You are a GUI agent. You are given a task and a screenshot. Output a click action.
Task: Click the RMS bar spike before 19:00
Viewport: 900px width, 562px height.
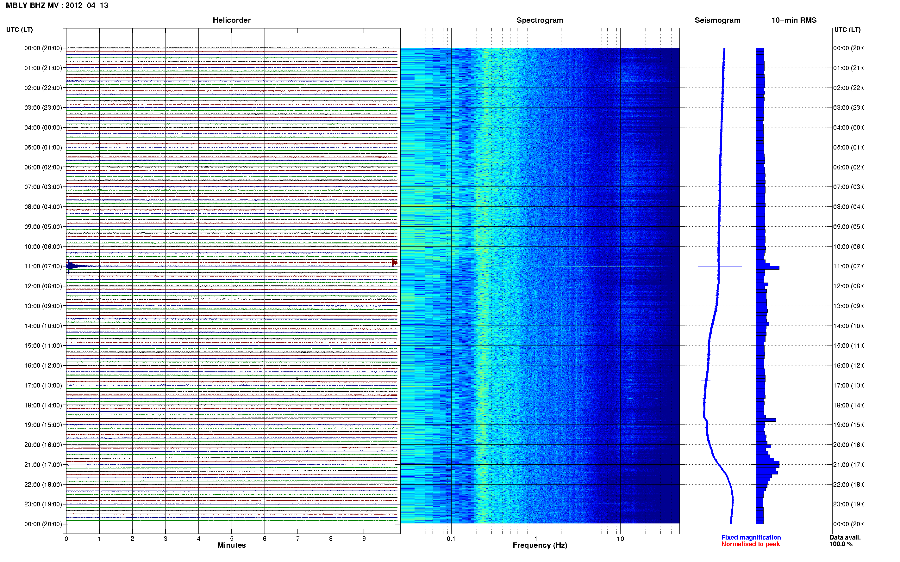766,420
